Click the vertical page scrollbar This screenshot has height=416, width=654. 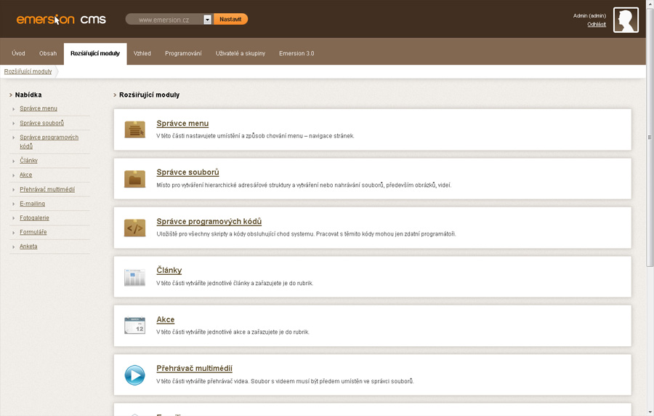click(650, 218)
